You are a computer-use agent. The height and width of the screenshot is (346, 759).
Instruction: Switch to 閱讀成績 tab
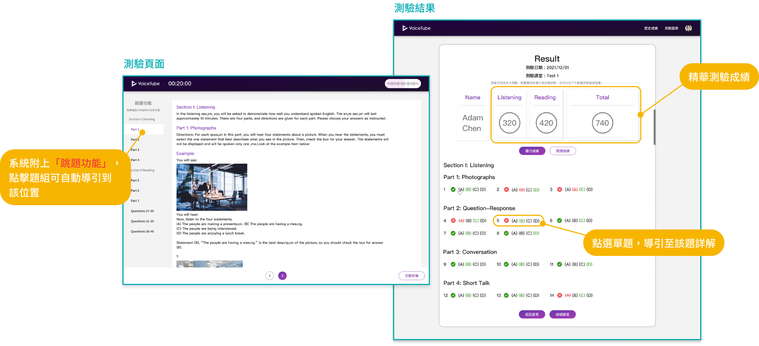563,151
